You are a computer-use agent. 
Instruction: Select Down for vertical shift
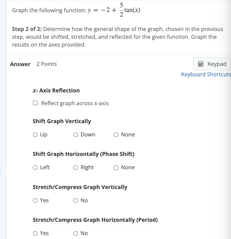click(76, 135)
